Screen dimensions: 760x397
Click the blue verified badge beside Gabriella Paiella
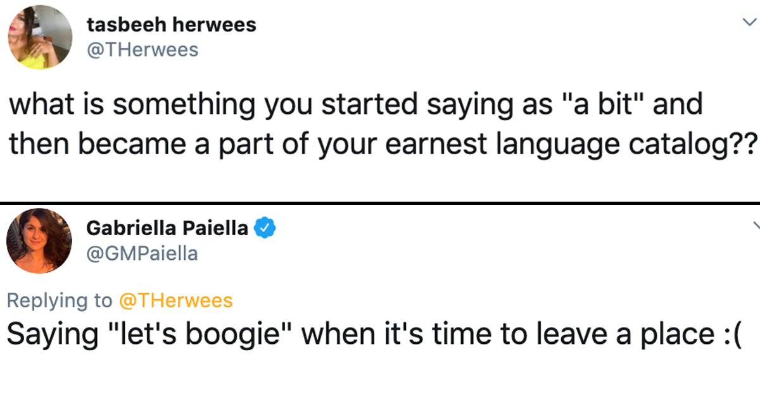pyautogui.click(x=264, y=228)
